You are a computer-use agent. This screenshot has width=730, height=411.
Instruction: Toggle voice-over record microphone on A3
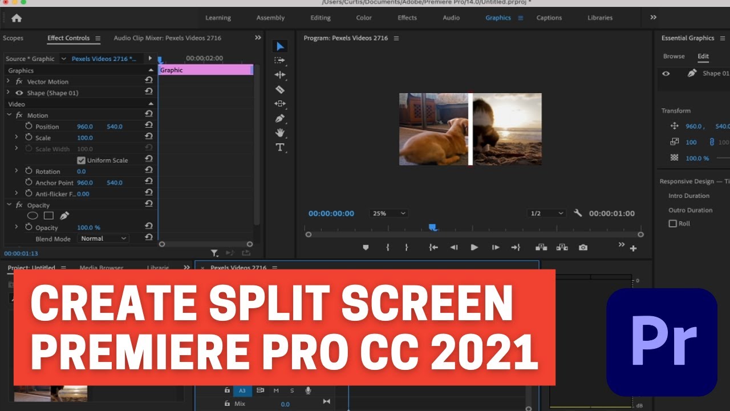tap(308, 390)
